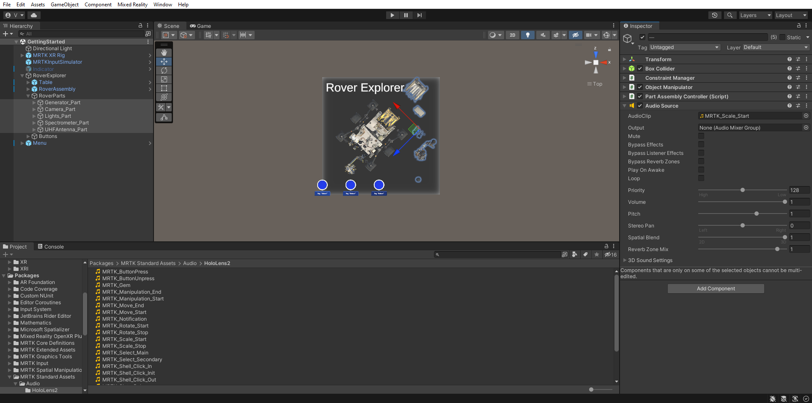This screenshot has height=403, width=812.
Task: Click the Add Component button
Action: click(x=716, y=289)
